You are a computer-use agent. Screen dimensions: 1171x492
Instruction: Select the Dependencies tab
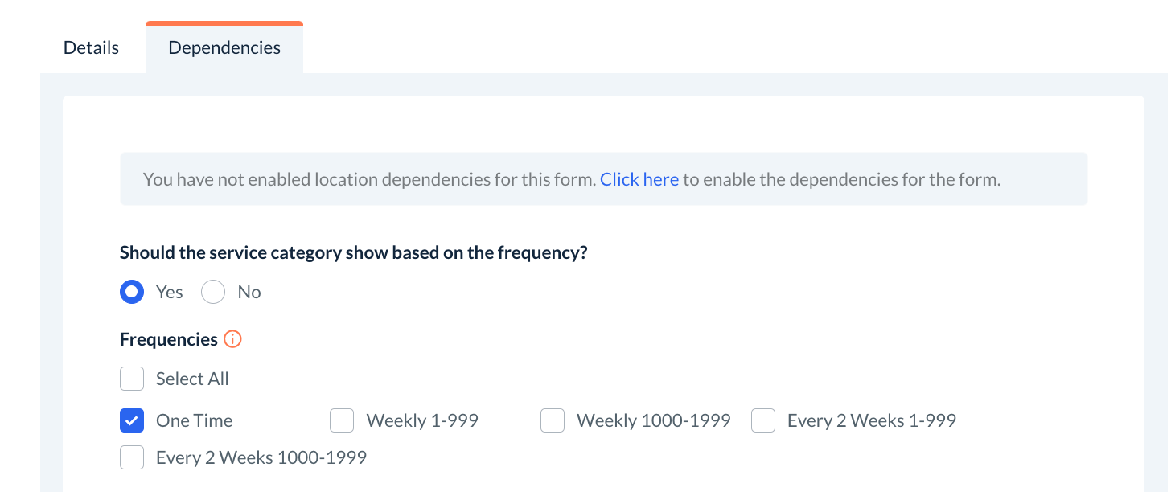point(224,47)
